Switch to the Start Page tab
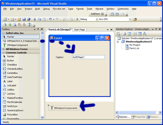The image size is (163, 125). 79,30
